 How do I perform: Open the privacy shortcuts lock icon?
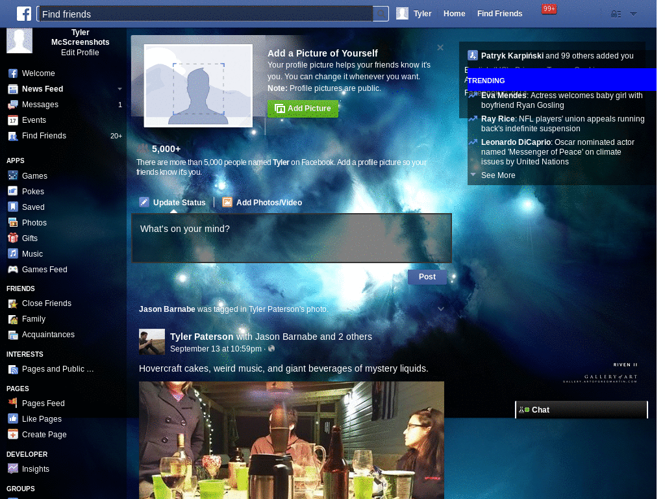tap(616, 14)
